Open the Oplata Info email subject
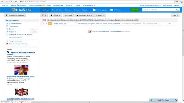184x103 pixels. click(99, 23)
